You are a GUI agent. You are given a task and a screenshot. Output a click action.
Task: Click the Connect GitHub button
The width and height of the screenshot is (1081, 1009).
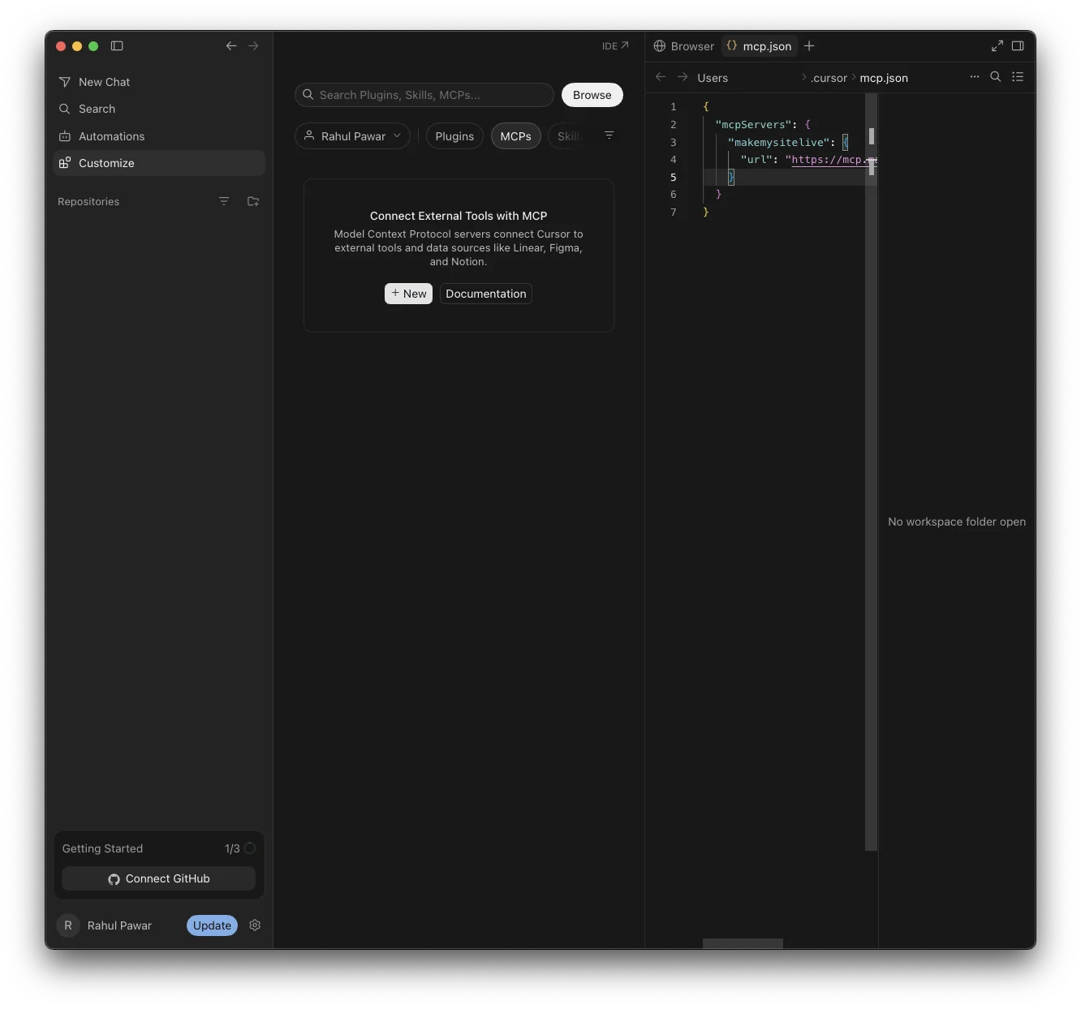(x=159, y=878)
